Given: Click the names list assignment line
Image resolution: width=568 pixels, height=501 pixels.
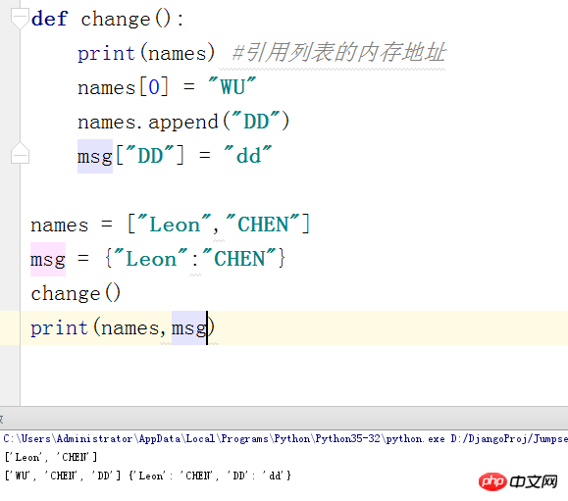Looking at the screenshot, I should click(170, 225).
